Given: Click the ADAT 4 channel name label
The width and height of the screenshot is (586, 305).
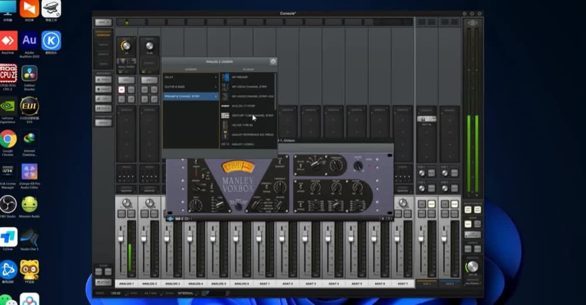Looking at the screenshot, I should click(x=333, y=284).
